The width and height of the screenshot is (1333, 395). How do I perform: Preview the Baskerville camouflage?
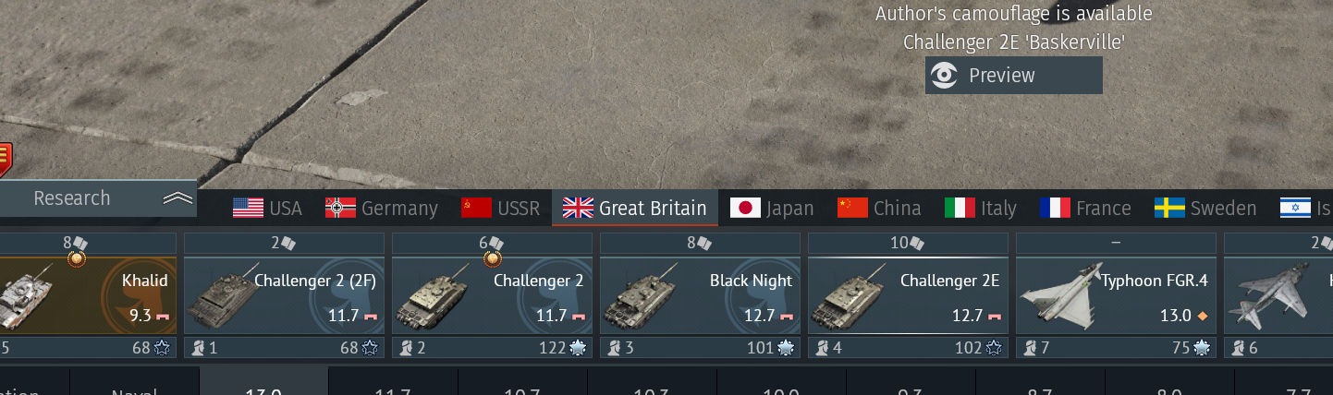(x=1014, y=76)
